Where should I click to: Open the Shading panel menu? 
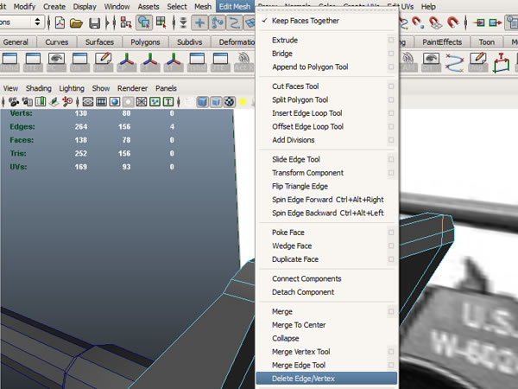pos(38,88)
